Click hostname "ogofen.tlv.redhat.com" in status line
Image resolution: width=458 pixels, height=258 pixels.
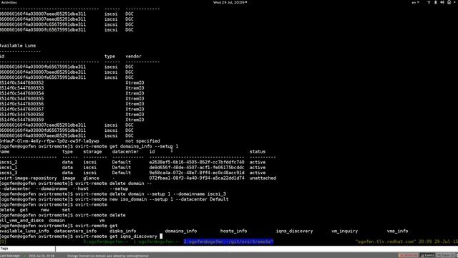click(386, 242)
